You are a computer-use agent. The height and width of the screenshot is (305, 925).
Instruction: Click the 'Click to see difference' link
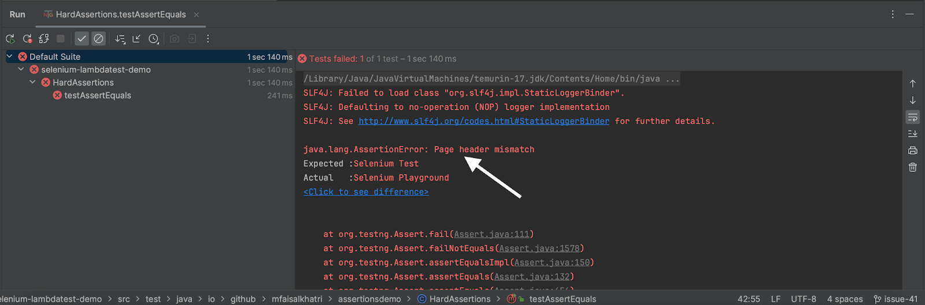366,192
